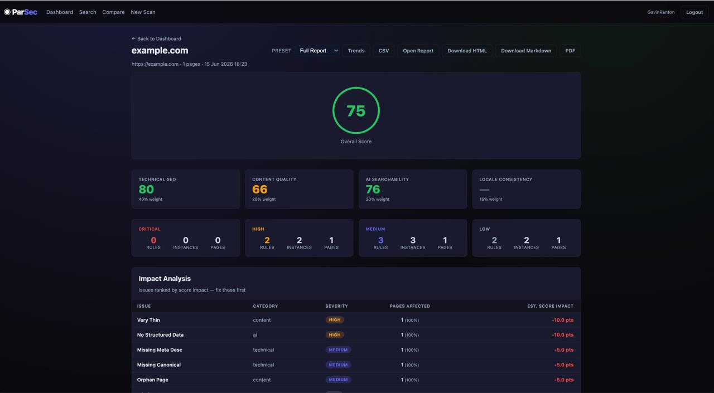The height and width of the screenshot is (393, 714).
Task: Click the Pages Affected column header
Action: coord(410,306)
